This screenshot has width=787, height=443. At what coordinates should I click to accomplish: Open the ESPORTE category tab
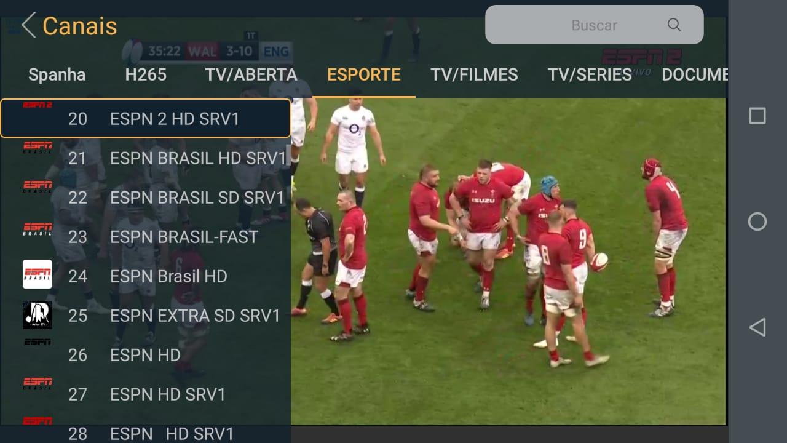(x=364, y=75)
